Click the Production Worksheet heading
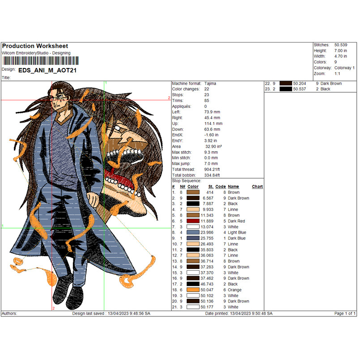358x358 pixels. click(x=35, y=46)
